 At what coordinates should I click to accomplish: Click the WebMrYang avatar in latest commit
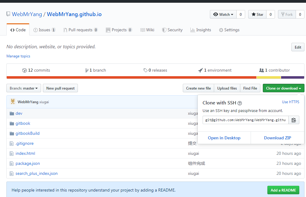(13, 102)
